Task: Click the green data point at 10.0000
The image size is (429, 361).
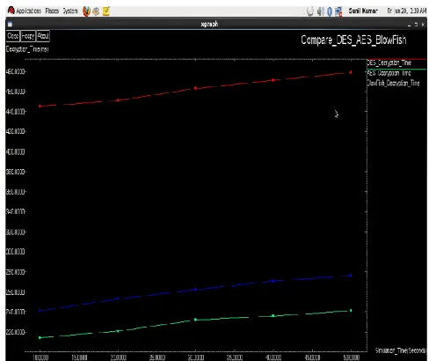Action: point(40,337)
